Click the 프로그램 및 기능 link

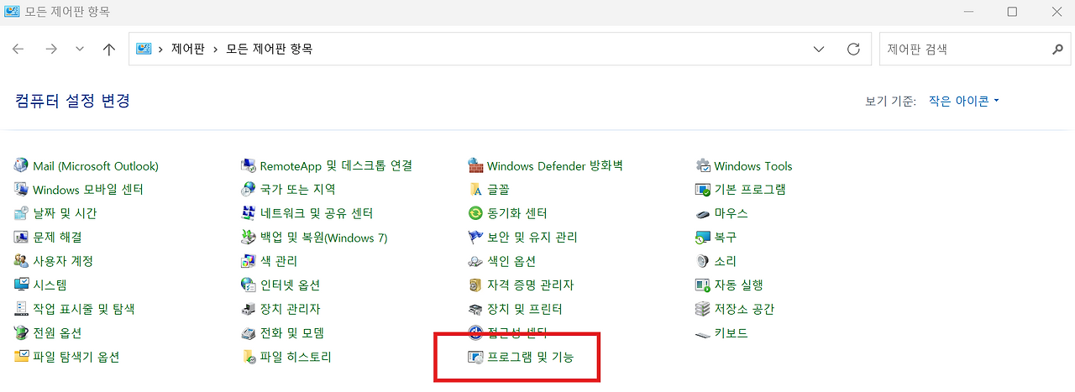click(530, 357)
